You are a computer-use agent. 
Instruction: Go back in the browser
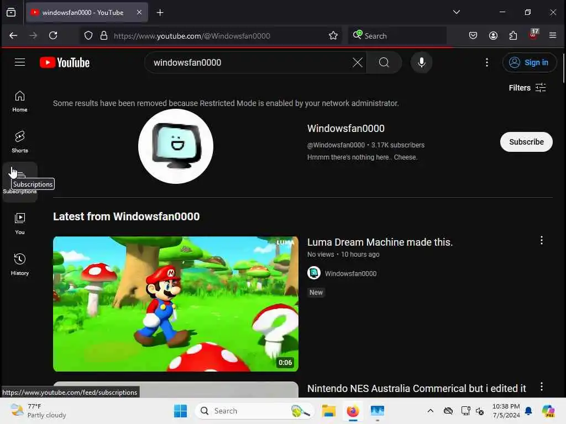point(13,35)
